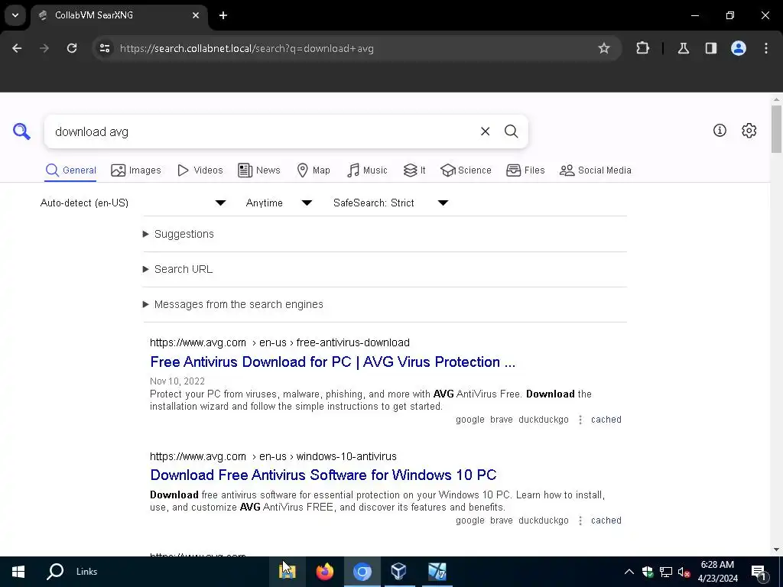Switch to the Images tab

click(x=136, y=170)
